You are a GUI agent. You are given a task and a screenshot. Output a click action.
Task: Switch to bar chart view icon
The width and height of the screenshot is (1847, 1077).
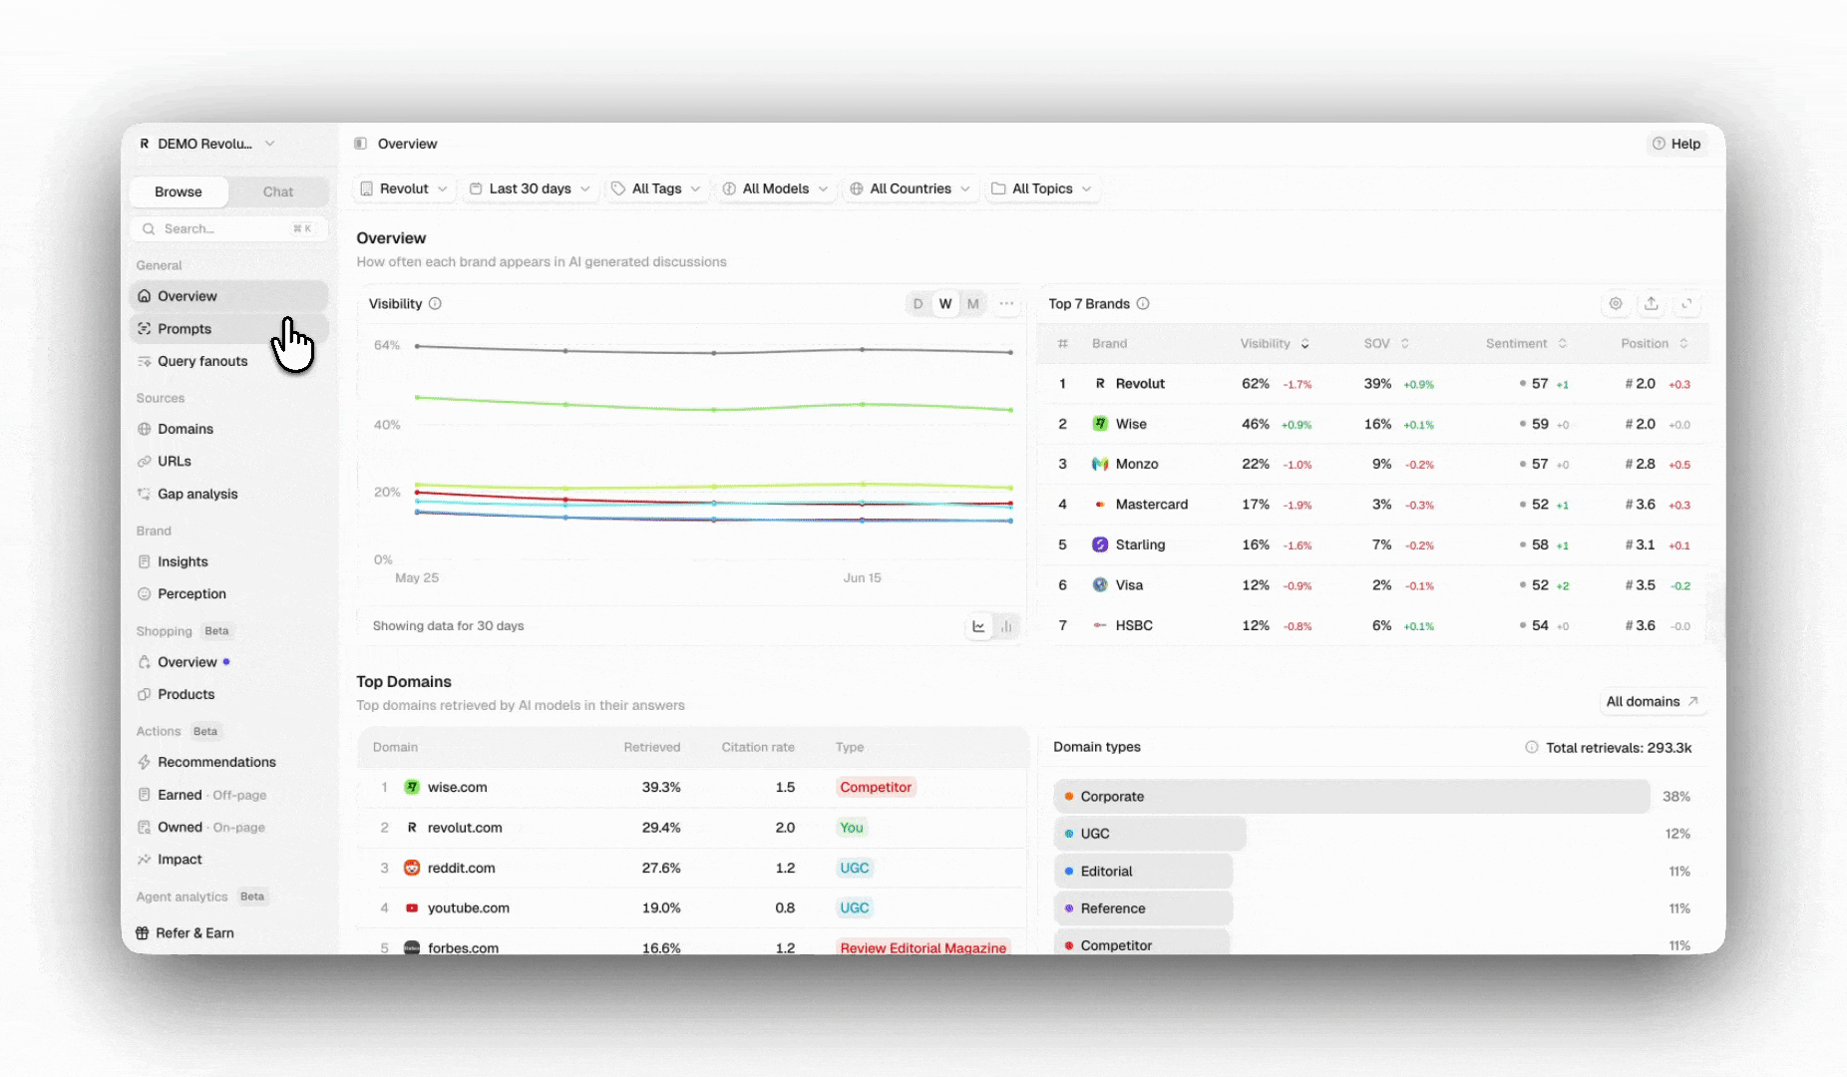click(1006, 626)
